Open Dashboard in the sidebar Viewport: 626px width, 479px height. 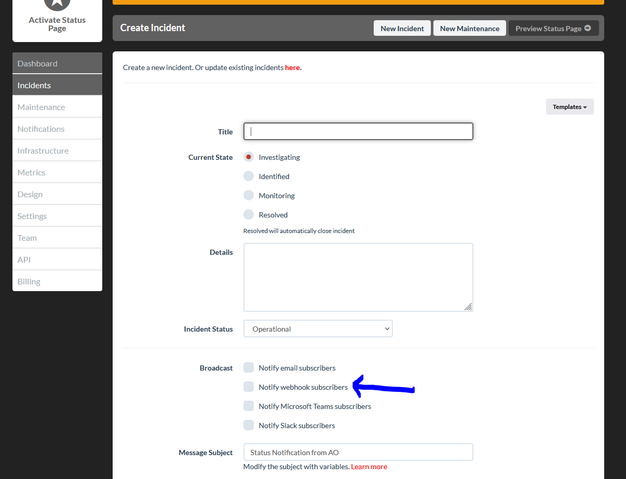57,64
